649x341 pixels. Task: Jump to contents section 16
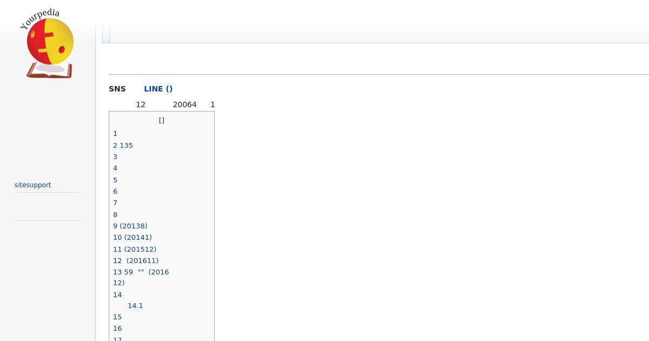pos(117,329)
